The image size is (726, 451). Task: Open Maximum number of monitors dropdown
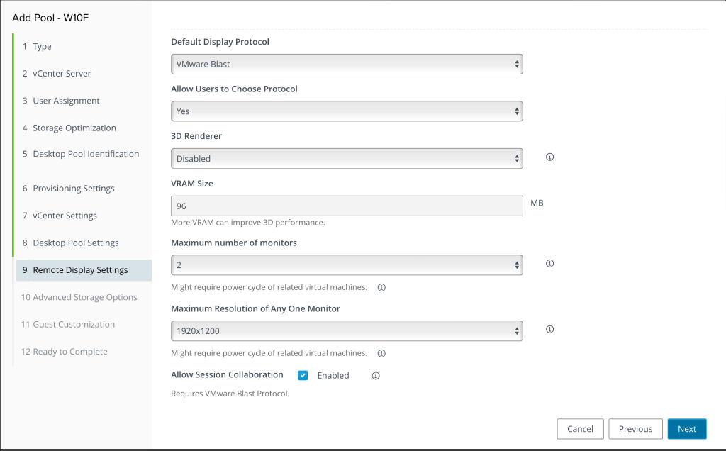point(347,265)
